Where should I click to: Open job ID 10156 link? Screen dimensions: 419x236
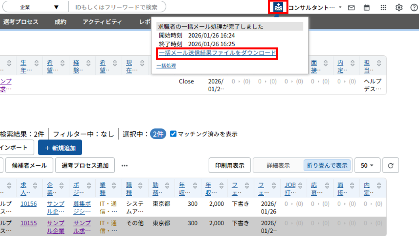(28, 204)
